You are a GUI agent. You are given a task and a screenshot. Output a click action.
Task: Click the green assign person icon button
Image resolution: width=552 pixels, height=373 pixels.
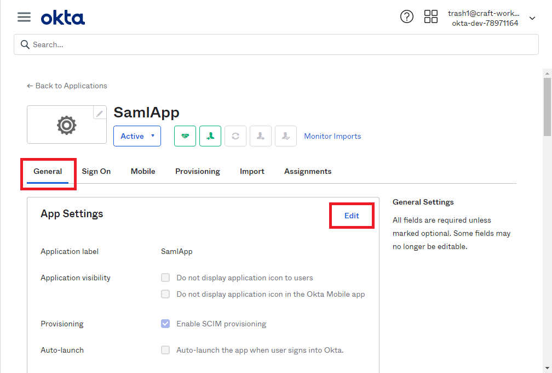pos(210,136)
